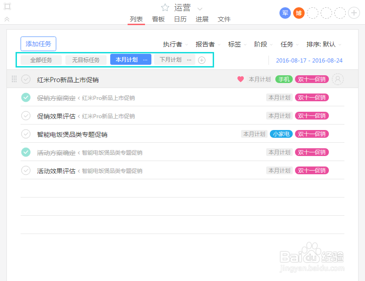Open task 活动效果评估
365x281 pixels.
tap(56, 171)
